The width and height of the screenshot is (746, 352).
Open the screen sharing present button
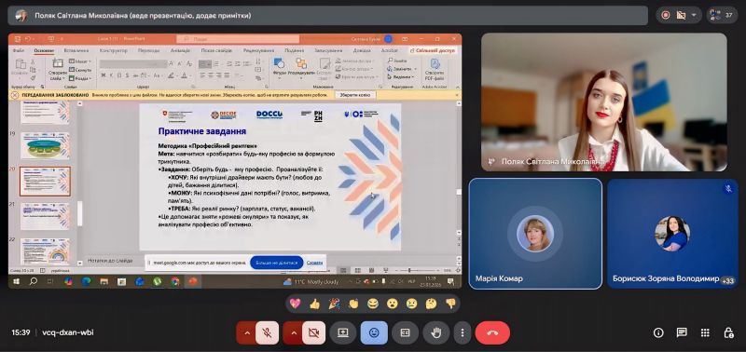point(343,333)
